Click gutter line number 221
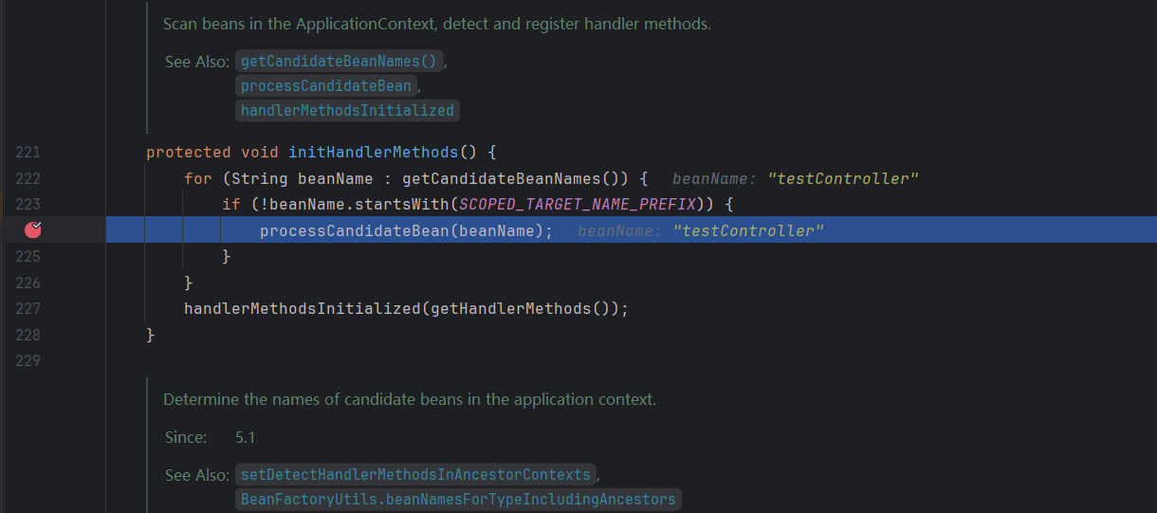This screenshot has height=513, width=1157. [28, 152]
